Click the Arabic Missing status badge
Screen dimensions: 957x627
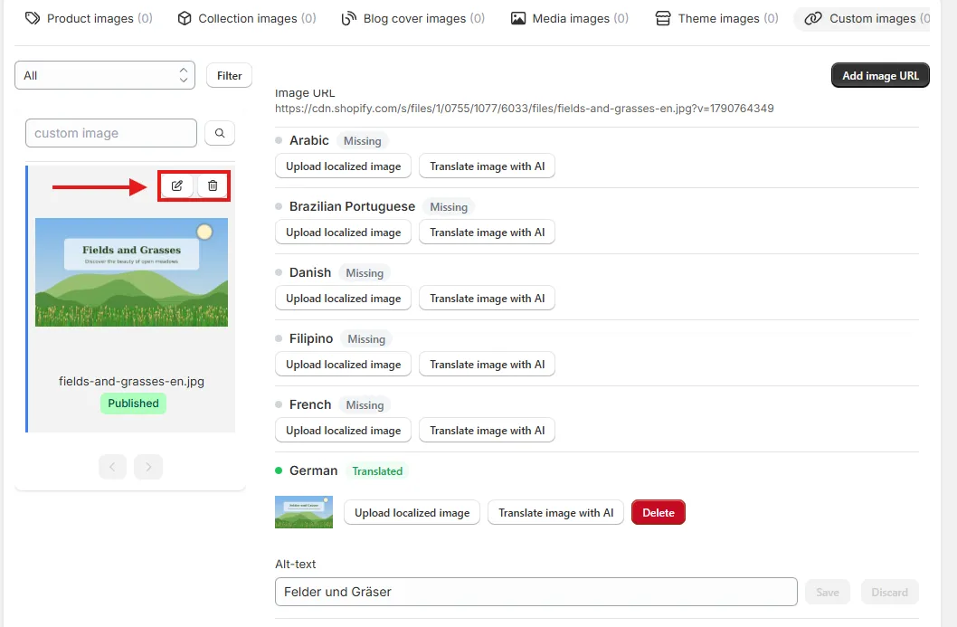coord(362,140)
